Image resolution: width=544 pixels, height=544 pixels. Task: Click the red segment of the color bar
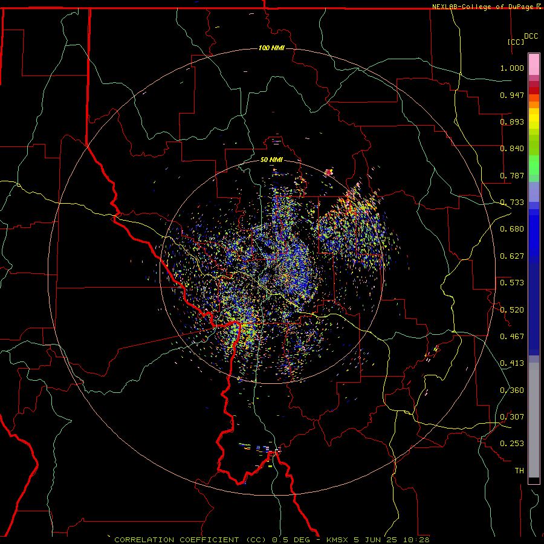[534, 90]
